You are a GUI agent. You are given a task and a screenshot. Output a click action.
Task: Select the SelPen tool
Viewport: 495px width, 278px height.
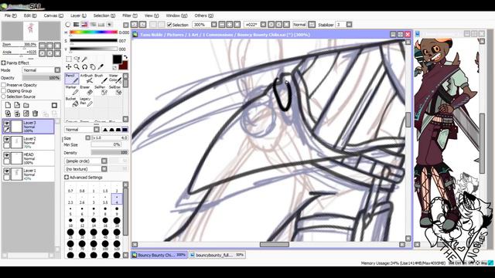tap(101, 90)
